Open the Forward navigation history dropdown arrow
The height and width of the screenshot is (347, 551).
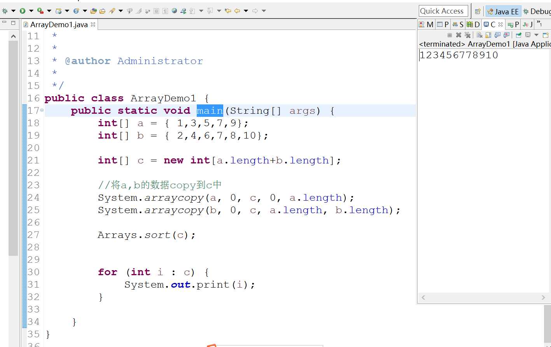coord(264,11)
